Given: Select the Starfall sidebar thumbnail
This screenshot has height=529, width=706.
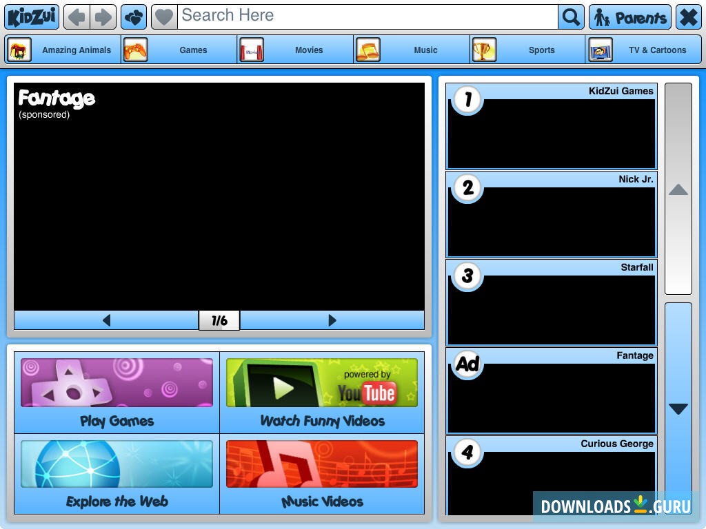Looking at the screenshot, I should [551, 301].
